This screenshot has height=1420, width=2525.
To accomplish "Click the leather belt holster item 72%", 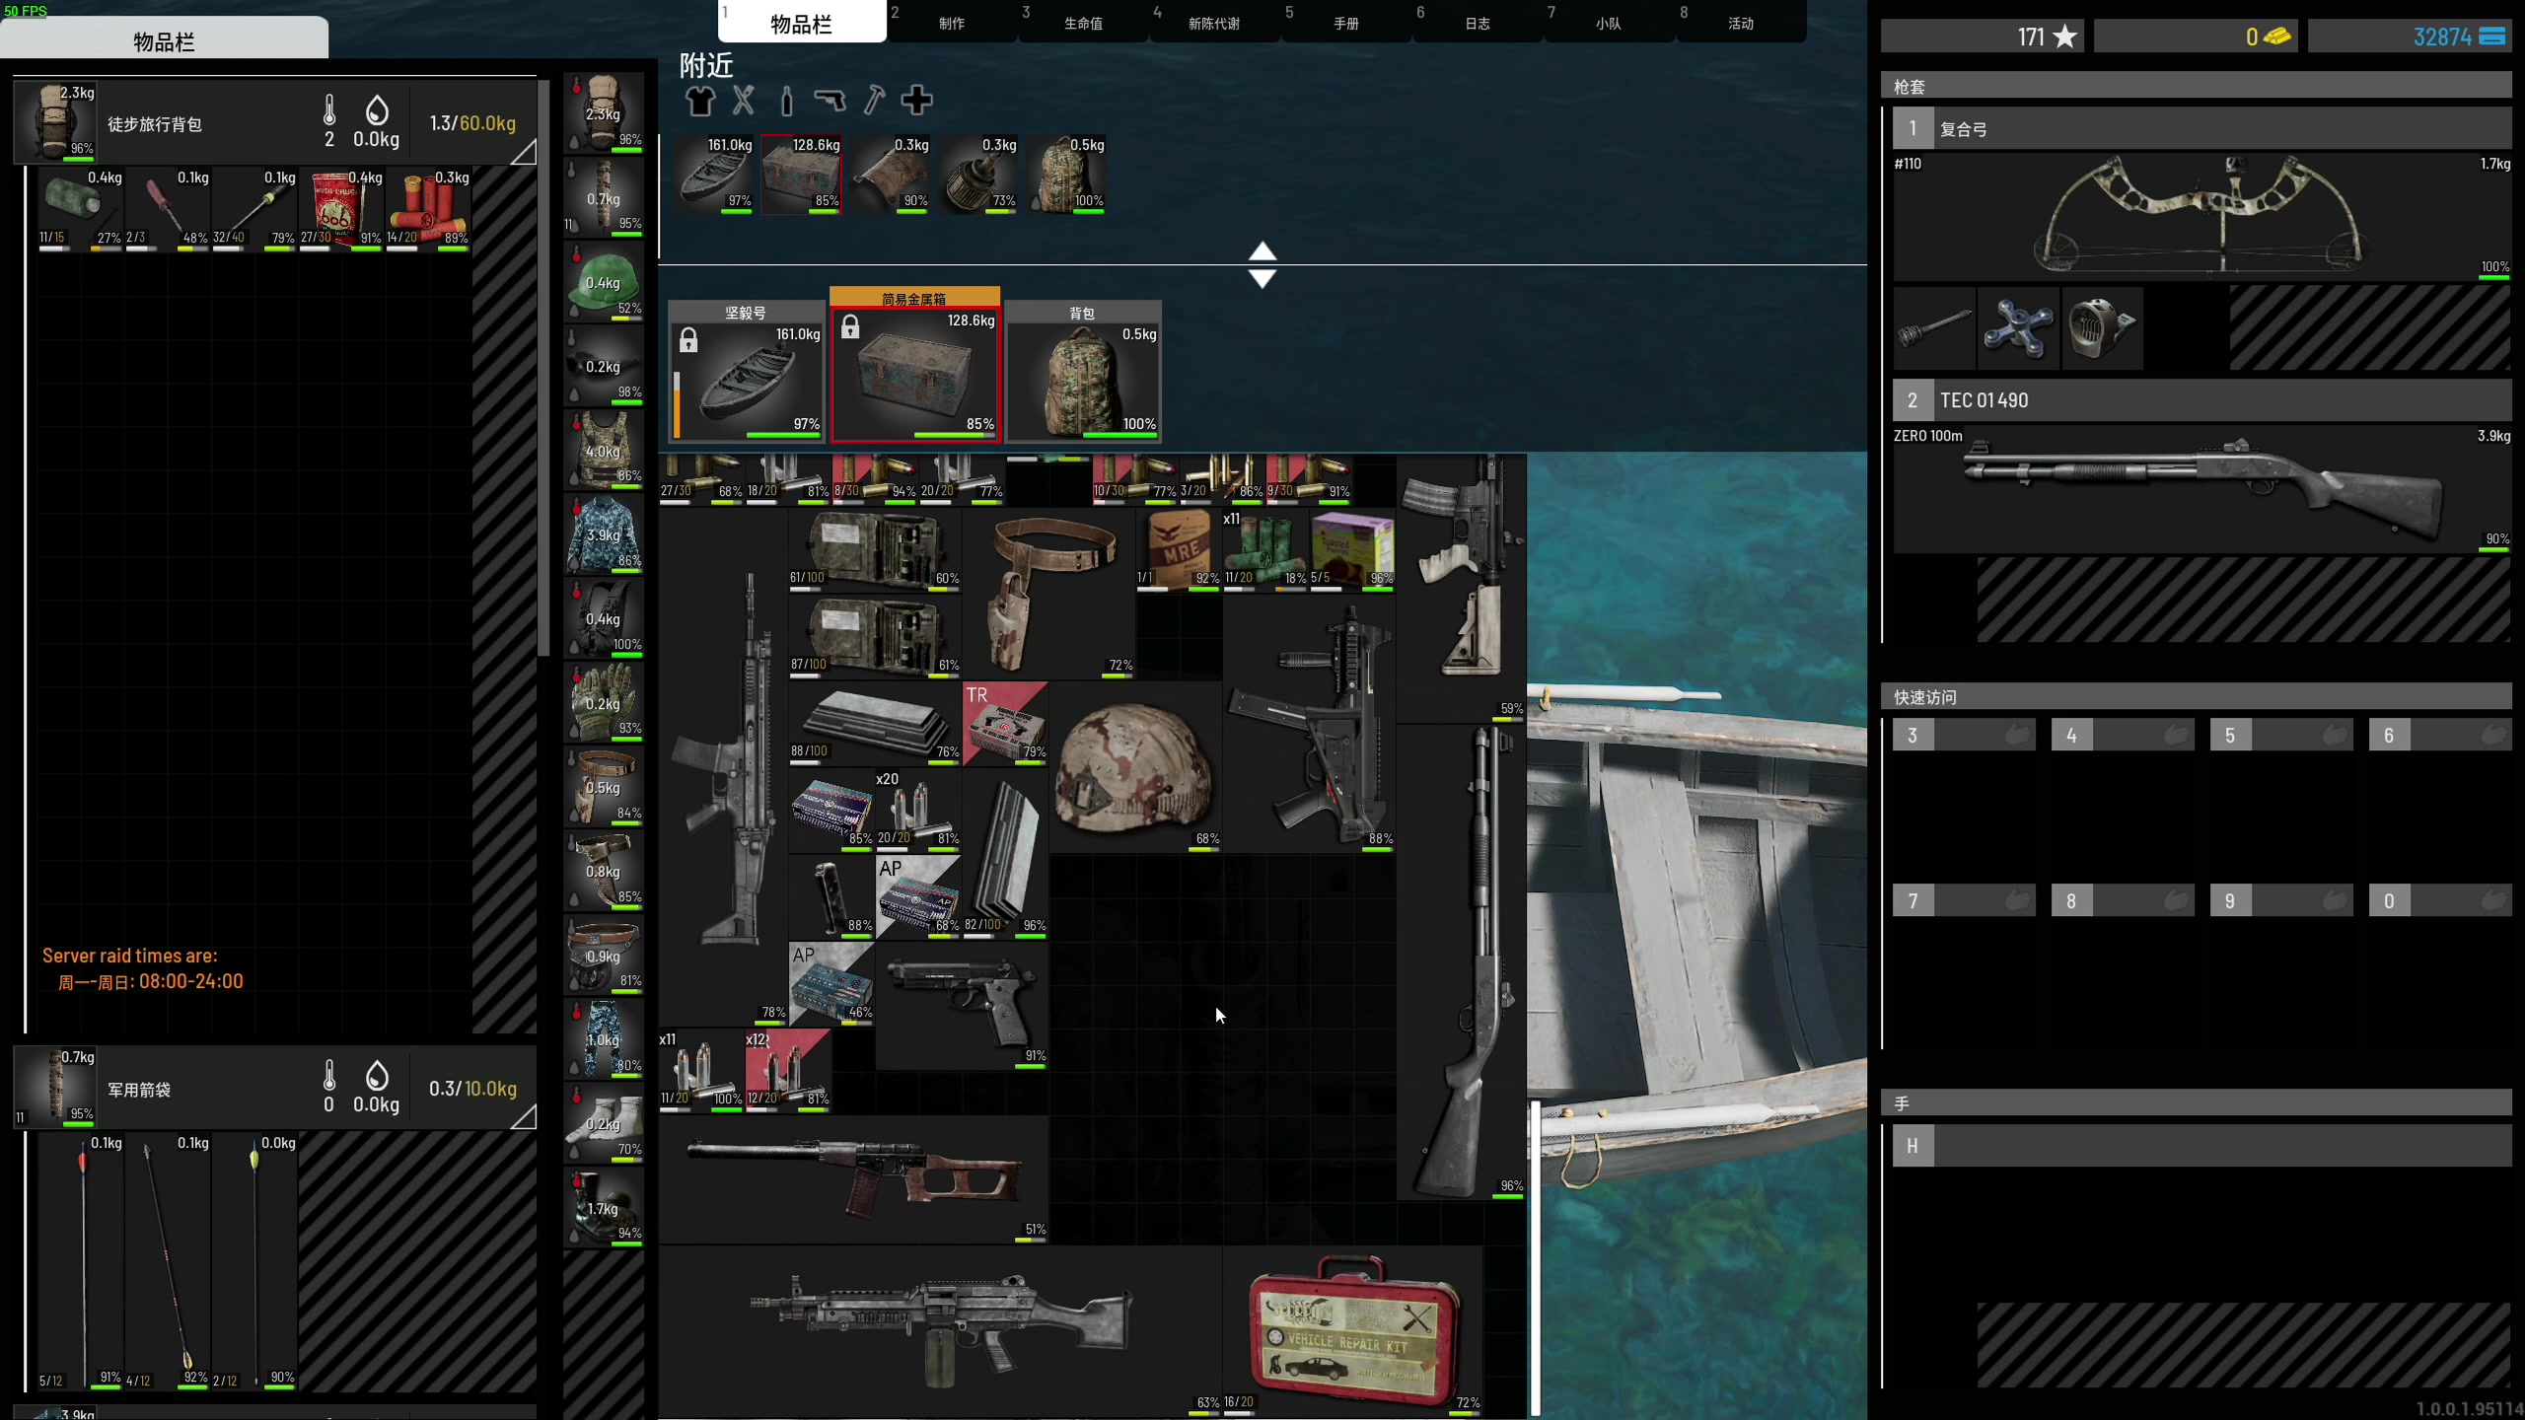I will coord(1049,594).
